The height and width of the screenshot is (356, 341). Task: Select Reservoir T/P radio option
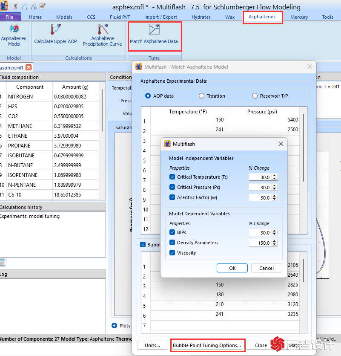tap(255, 96)
